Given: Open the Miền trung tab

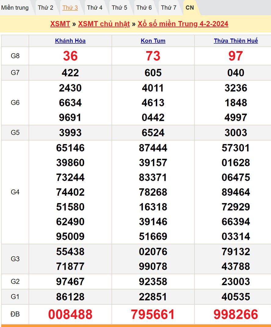Looking at the screenshot, I should [15, 8].
